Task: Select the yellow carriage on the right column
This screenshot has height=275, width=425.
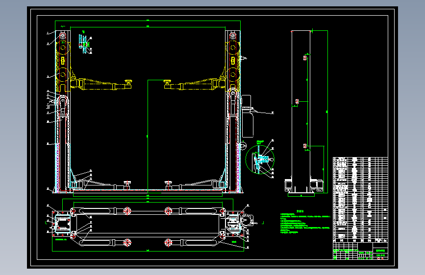Action: [232, 67]
